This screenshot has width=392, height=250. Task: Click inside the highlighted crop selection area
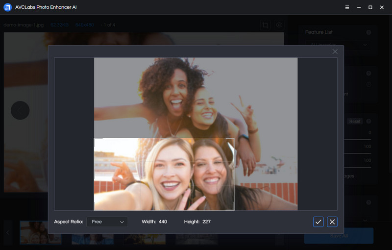point(164,174)
